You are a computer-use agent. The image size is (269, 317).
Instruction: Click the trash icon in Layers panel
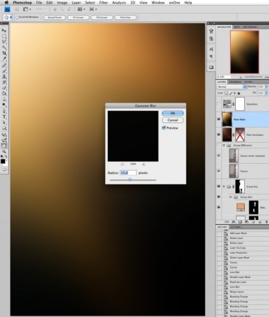click(x=266, y=222)
